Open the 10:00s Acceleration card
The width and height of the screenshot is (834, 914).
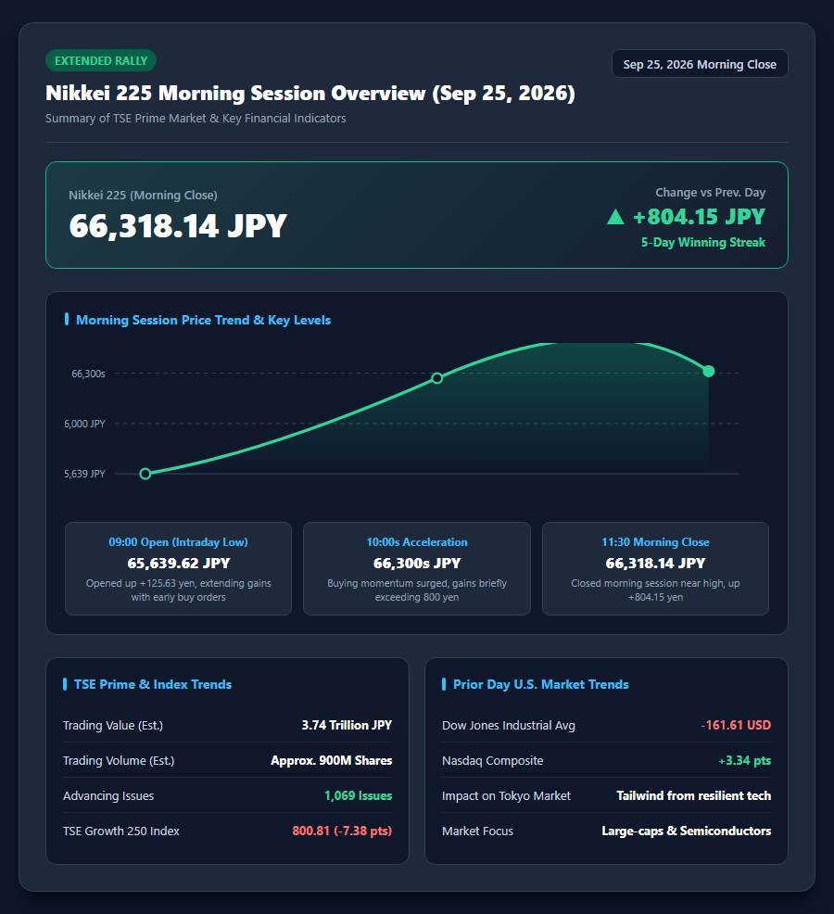coord(417,568)
